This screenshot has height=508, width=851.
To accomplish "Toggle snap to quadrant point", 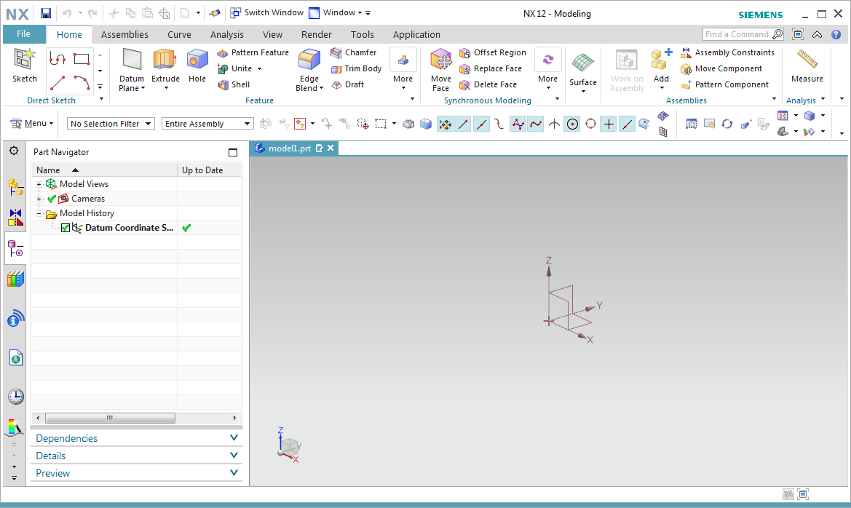I will [590, 124].
